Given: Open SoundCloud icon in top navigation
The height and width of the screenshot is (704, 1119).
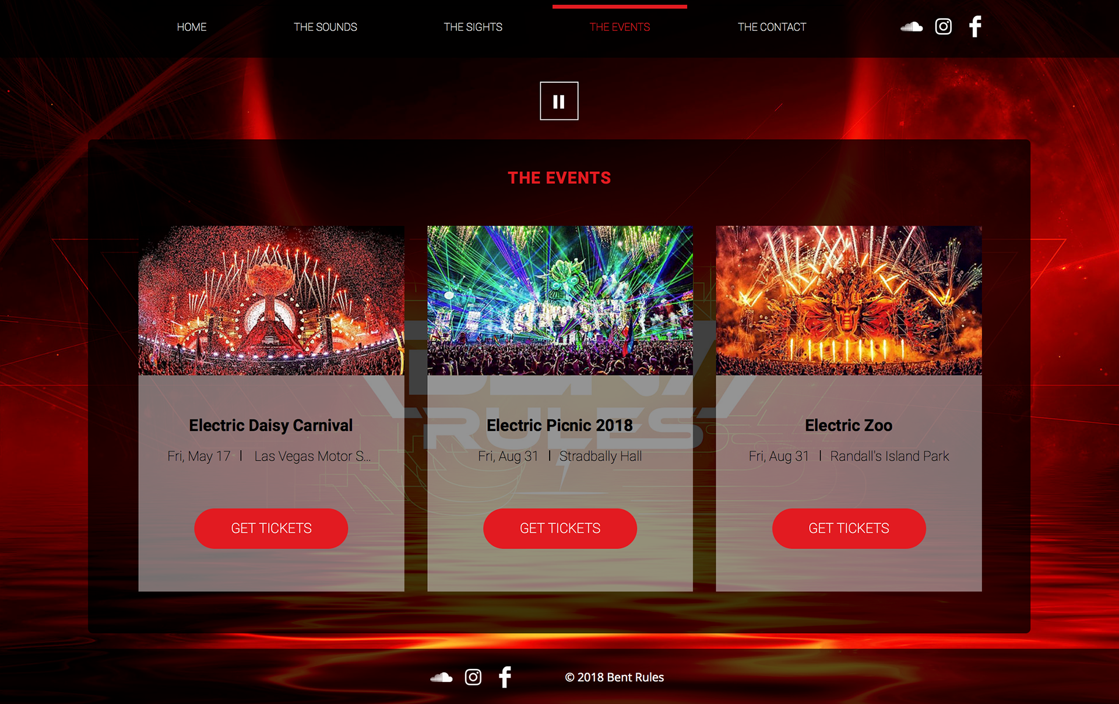Looking at the screenshot, I should coord(912,27).
